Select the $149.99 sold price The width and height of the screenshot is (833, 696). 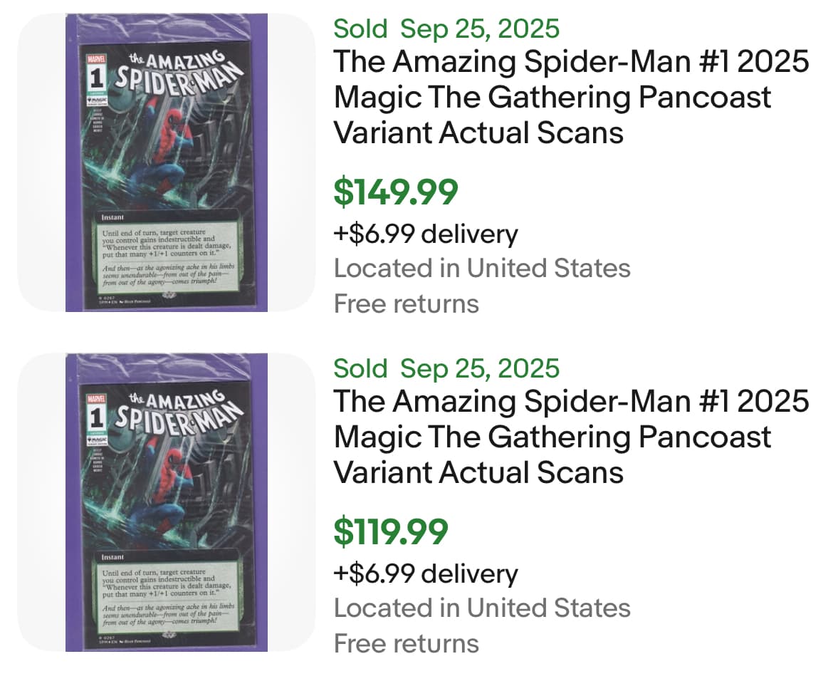point(397,192)
